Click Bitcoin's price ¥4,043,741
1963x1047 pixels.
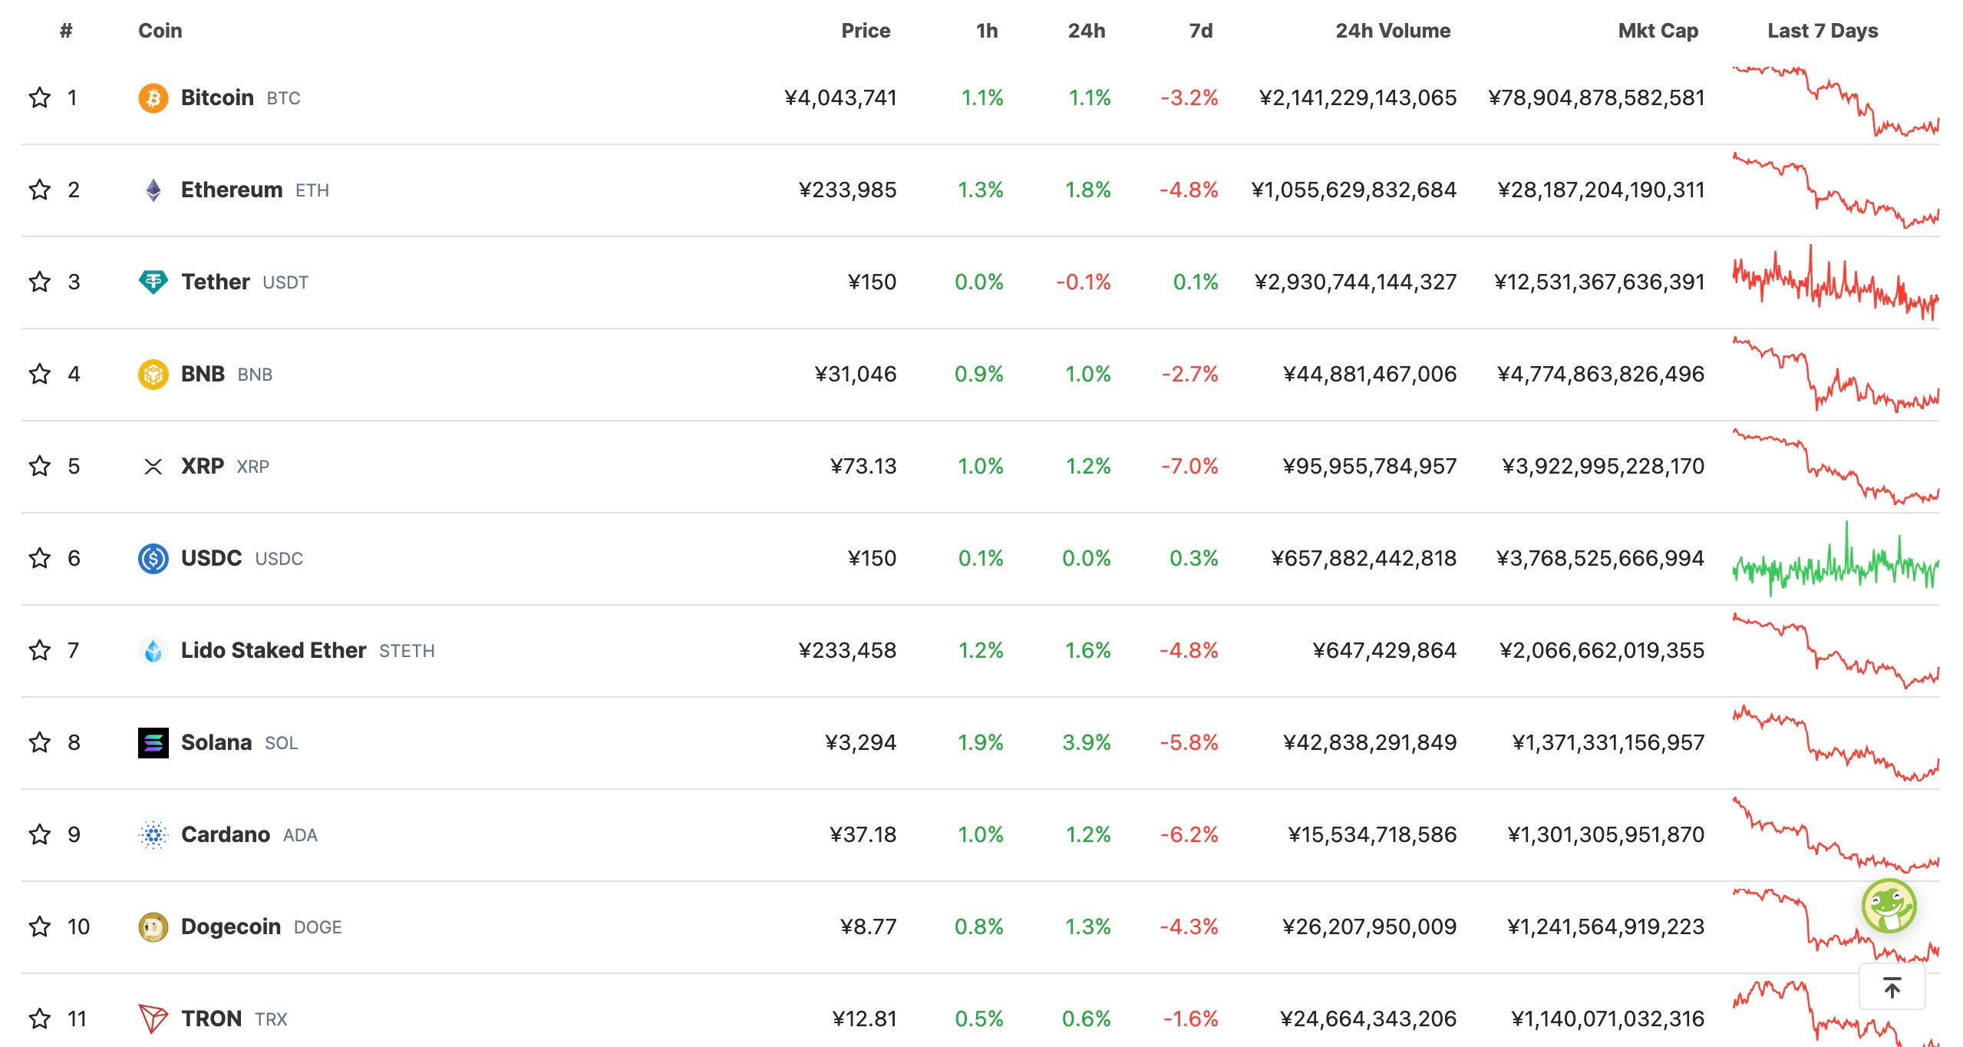click(840, 98)
